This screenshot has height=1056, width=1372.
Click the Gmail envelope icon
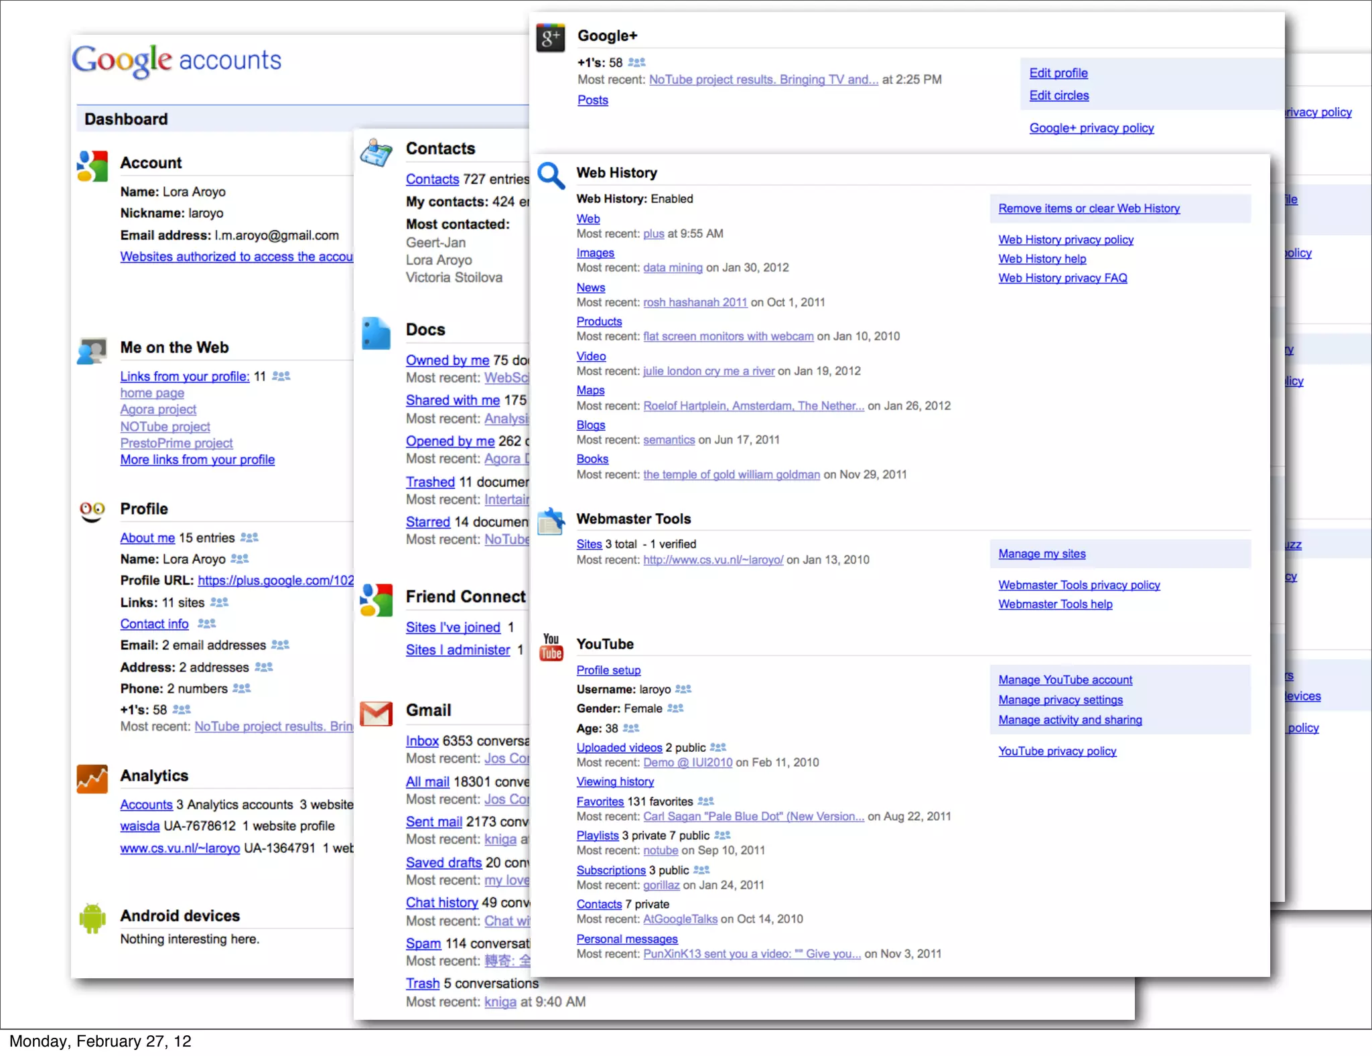[x=376, y=714]
